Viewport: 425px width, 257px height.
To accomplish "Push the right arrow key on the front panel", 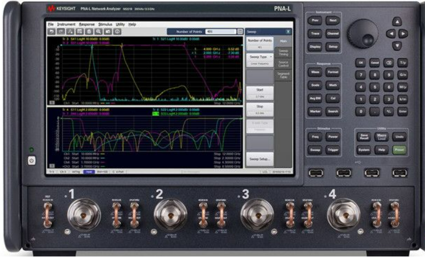I will [x=403, y=33].
